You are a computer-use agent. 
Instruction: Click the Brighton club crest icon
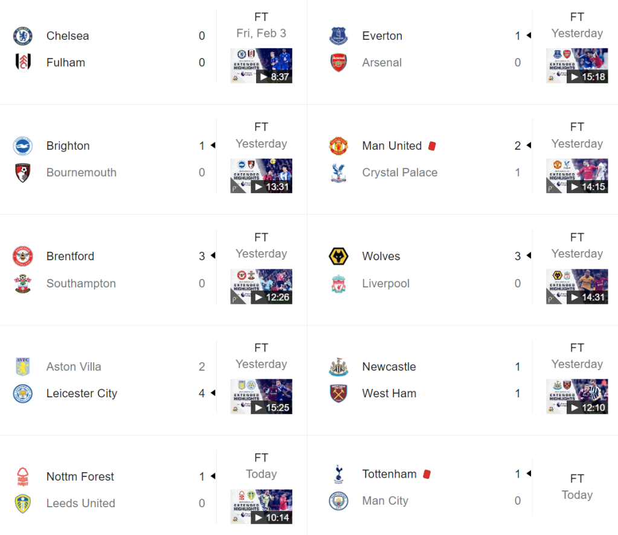click(x=23, y=146)
